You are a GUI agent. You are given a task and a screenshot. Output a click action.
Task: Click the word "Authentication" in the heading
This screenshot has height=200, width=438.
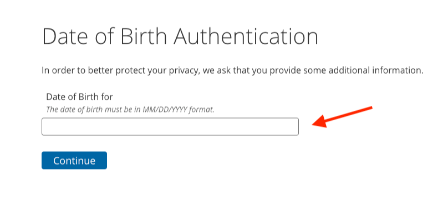(x=246, y=37)
